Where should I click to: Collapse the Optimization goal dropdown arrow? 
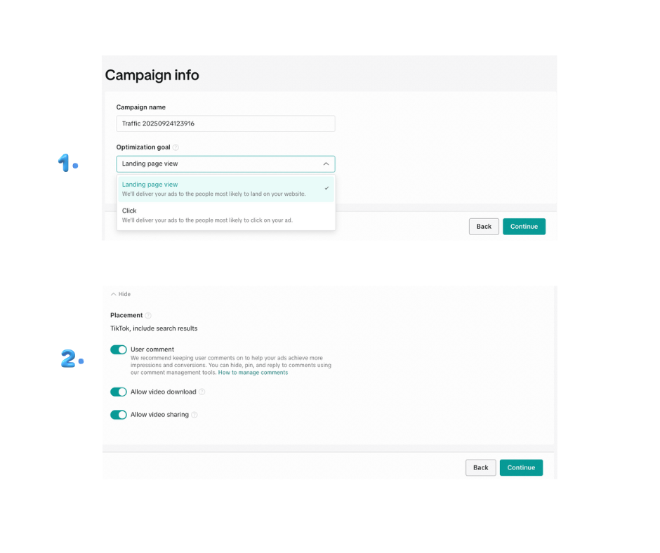pos(326,164)
